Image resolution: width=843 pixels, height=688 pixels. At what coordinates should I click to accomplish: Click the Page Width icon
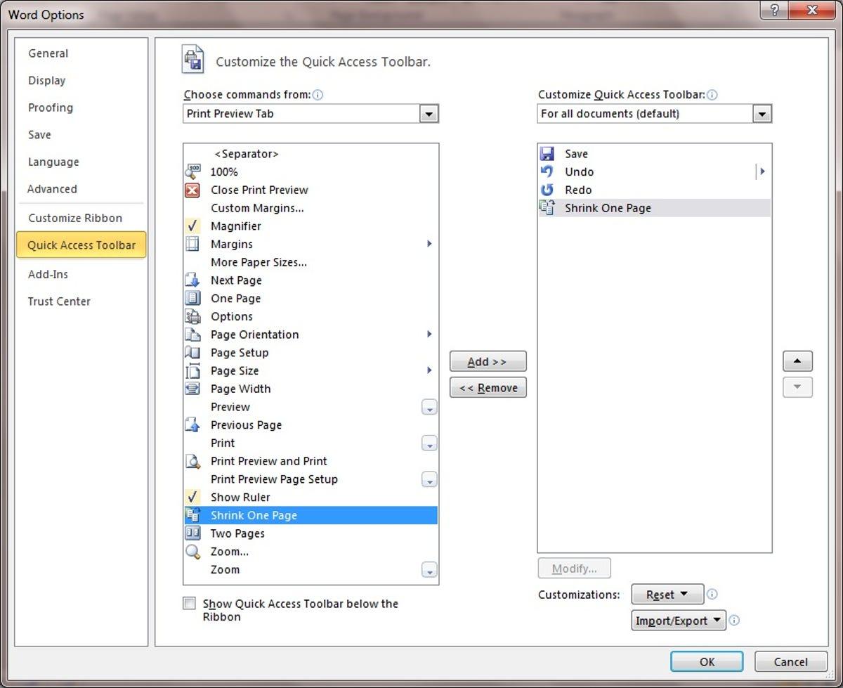pos(192,389)
